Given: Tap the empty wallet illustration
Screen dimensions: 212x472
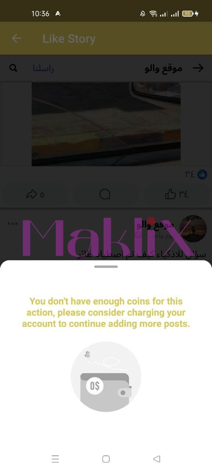Looking at the screenshot, I should point(106,376).
